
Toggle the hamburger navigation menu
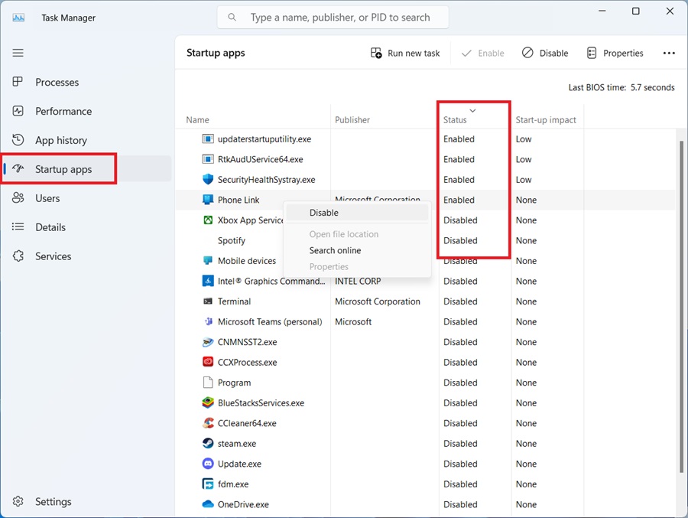pyautogui.click(x=18, y=53)
